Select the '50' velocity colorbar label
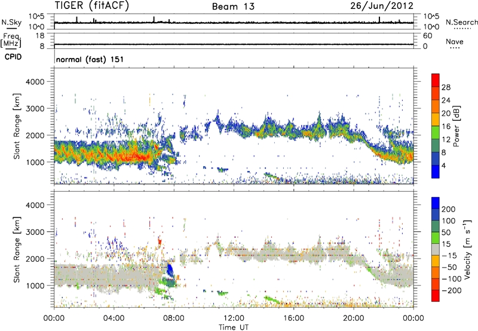478x331 pixels. pos(446,232)
